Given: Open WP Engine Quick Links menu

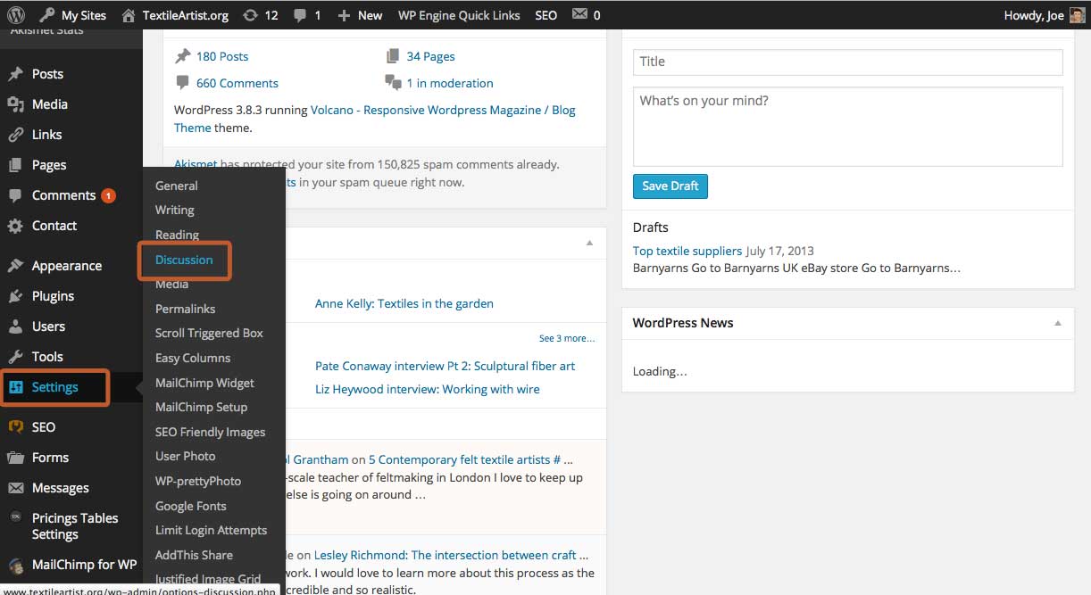Looking at the screenshot, I should tap(459, 15).
